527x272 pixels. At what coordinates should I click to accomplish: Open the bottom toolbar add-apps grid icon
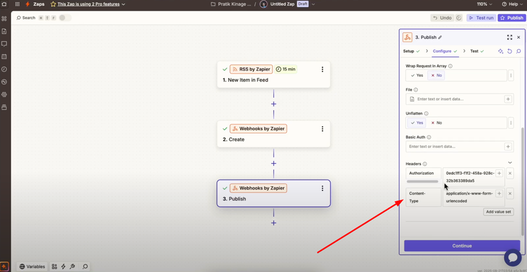[55, 266]
